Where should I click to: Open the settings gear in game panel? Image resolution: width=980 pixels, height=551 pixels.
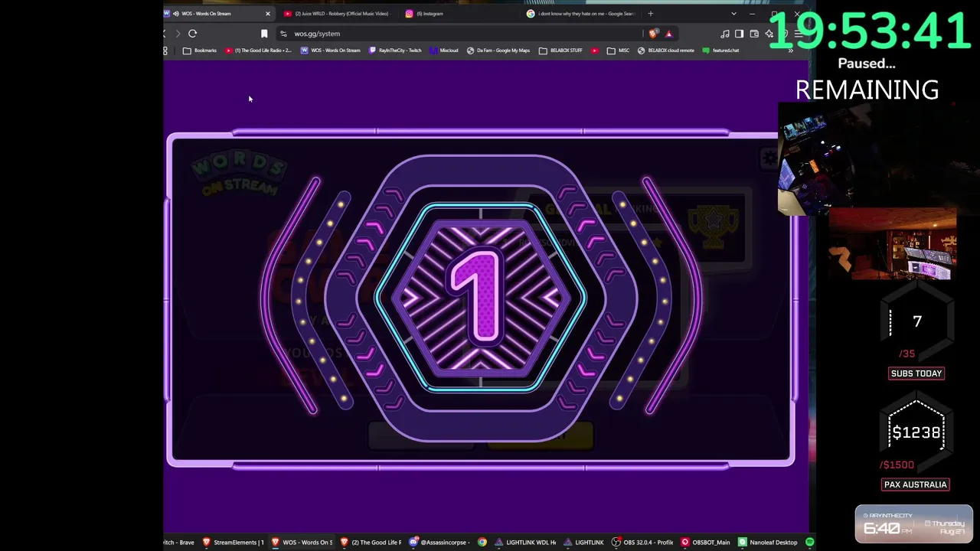pos(769,158)
